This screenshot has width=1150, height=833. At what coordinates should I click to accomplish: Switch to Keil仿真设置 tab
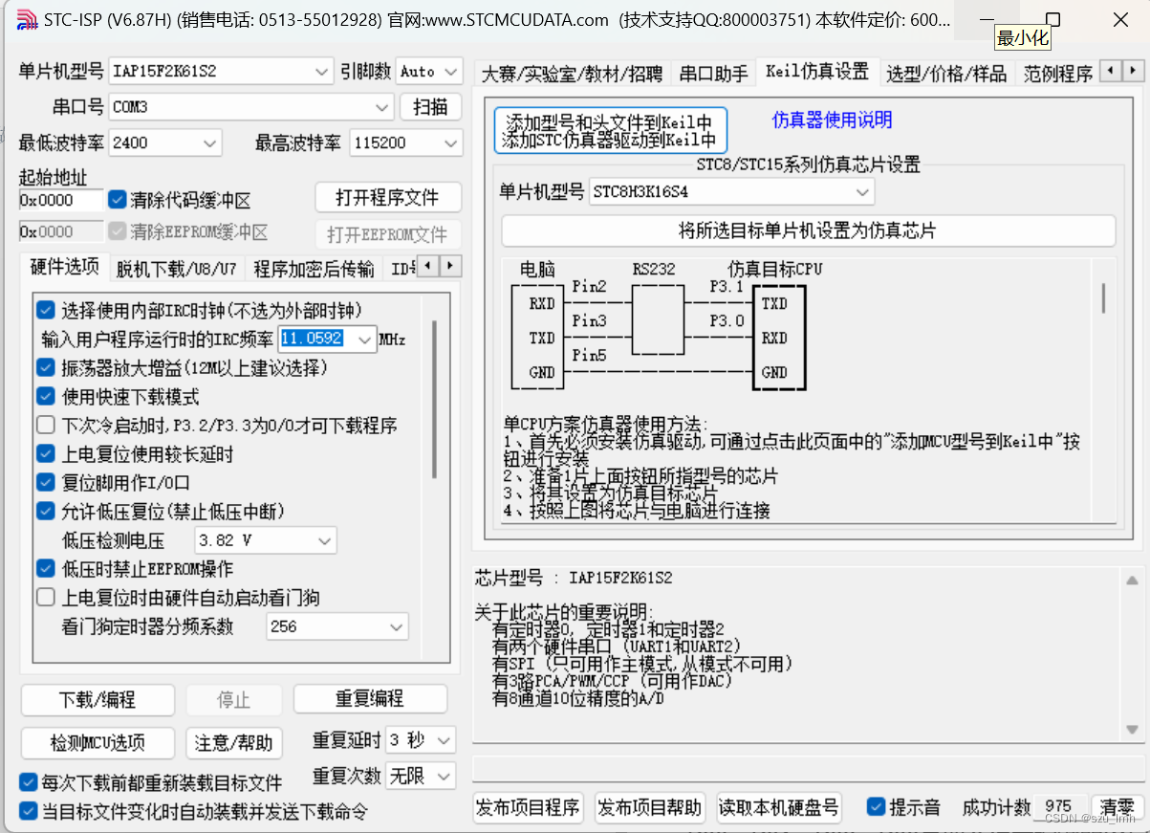pyautogui.click(x=817, y=71)
